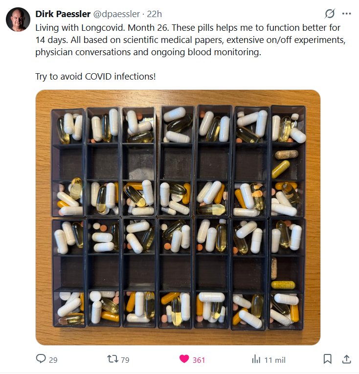Unlike the post via pink heart
359x374 pixels.
[x=184, y=359]
